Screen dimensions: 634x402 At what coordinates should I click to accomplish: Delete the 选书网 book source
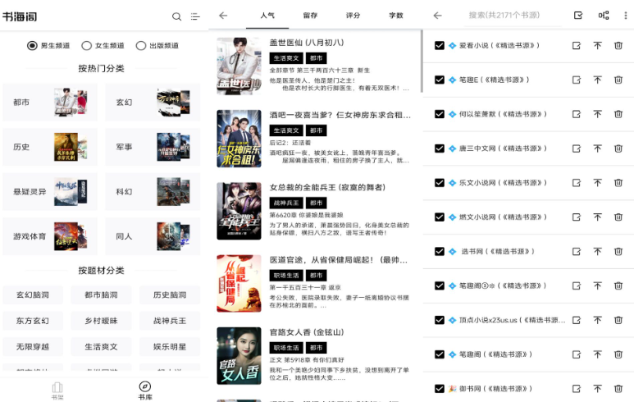(618, 252)
